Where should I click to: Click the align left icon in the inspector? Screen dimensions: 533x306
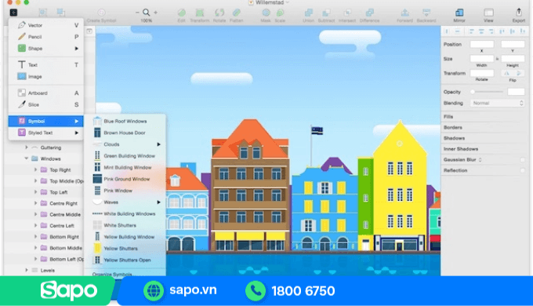(x=471, y=31)
